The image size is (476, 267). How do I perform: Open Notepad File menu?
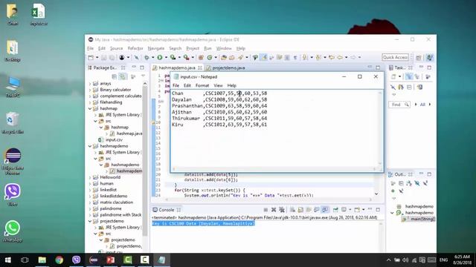click(x=176, y=85)
